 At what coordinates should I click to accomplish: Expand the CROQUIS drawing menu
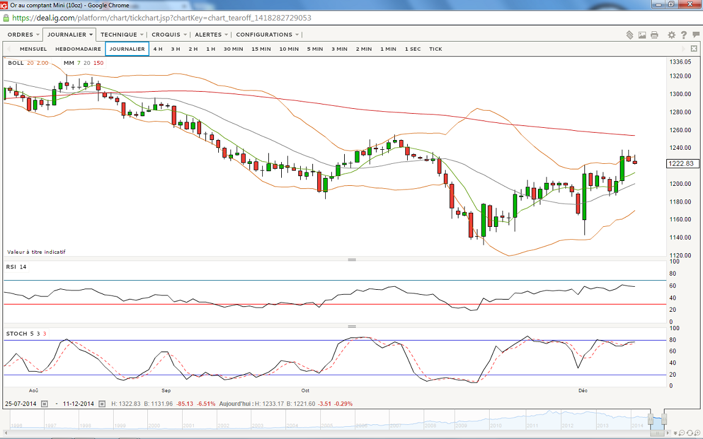click(x=169, y=34)
